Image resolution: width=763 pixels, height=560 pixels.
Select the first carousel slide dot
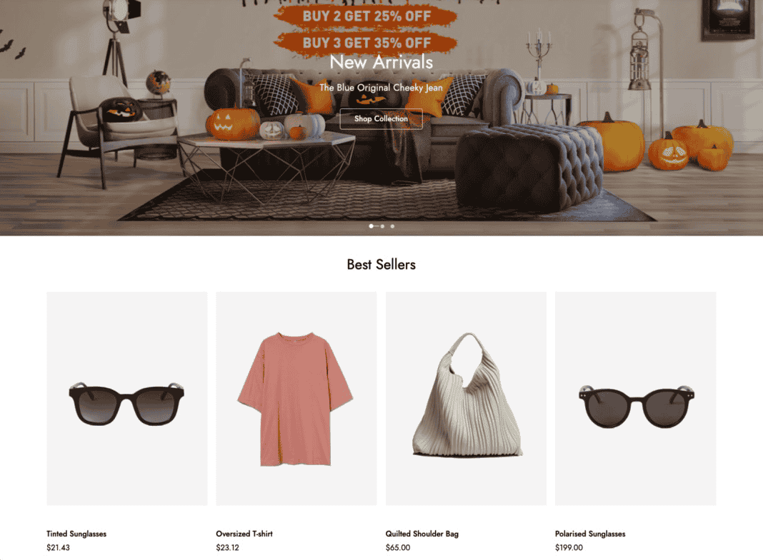[x=371, y=226]
